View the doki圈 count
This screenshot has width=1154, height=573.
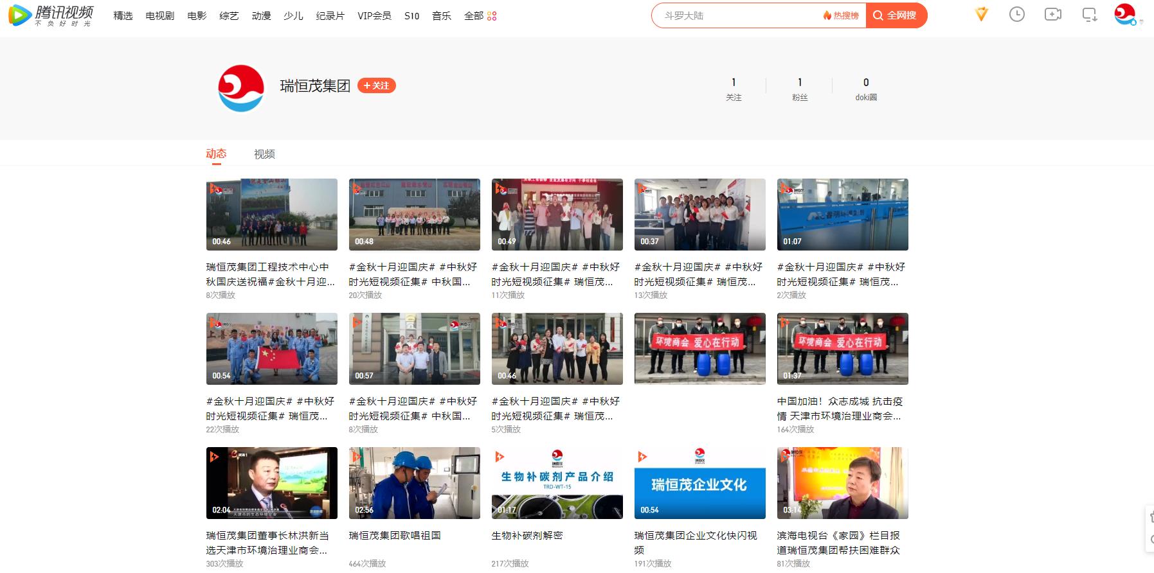(866, 89)
